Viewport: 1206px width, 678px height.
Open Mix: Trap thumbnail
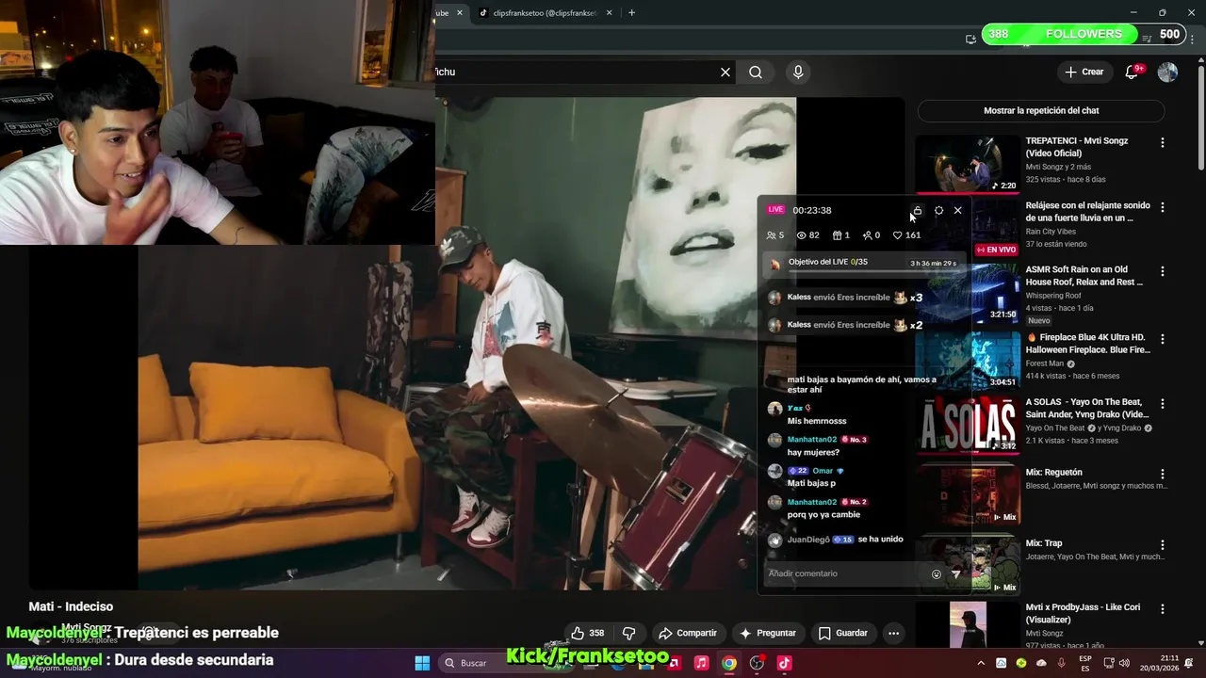(x=968, y=565)
